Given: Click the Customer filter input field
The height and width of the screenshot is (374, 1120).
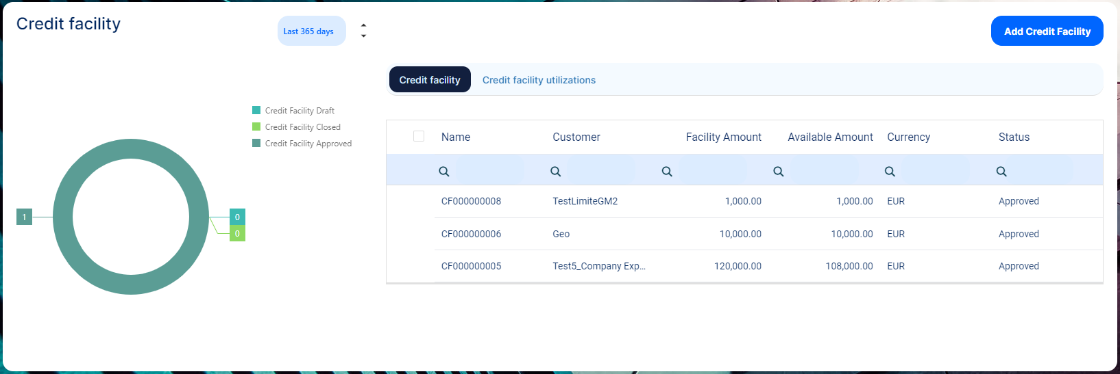Looking at the screenshot, I should (601, 172).
